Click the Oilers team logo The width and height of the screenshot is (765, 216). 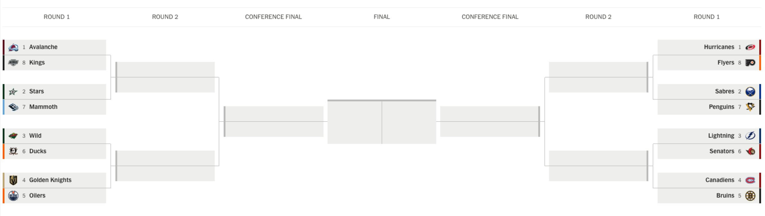[13, 196]
